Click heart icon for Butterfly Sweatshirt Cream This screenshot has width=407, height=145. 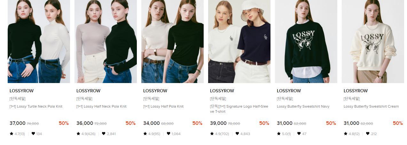coord(368,134)
